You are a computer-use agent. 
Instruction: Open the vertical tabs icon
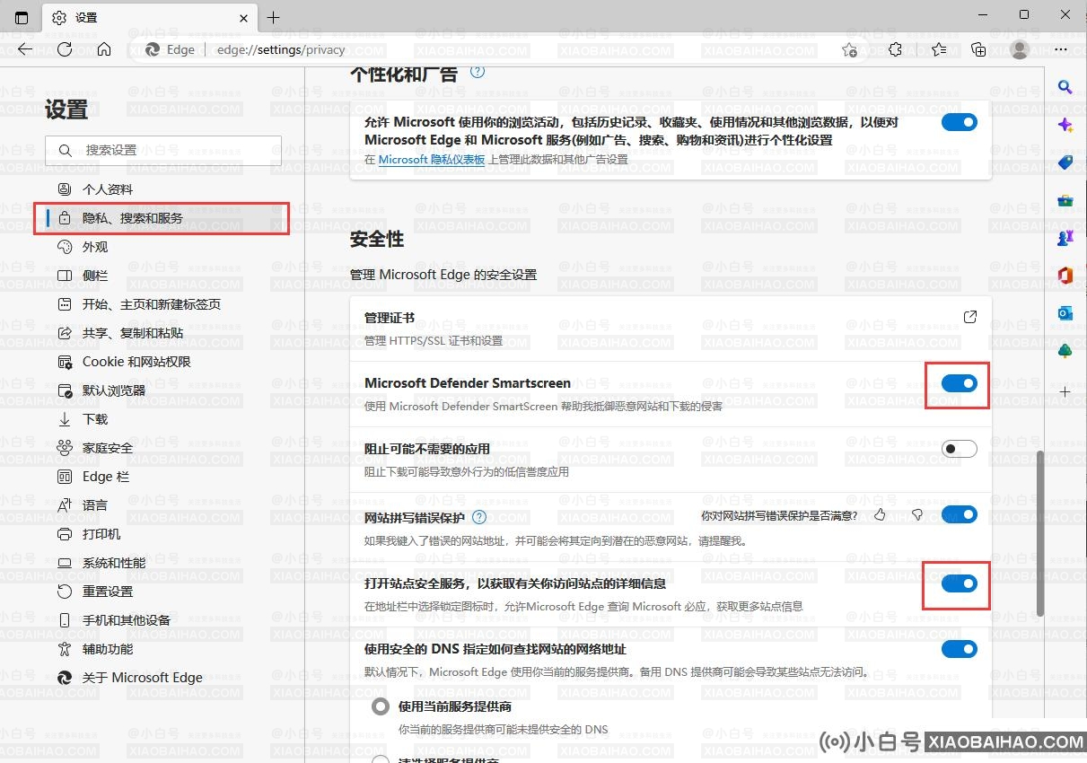22,17
